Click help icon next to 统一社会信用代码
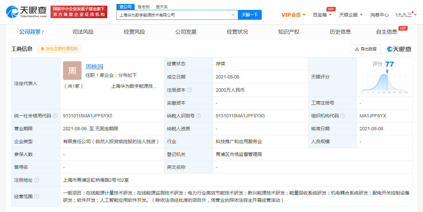Image resolution: width=423 pixels, height=212 pixels. [55, 116]
